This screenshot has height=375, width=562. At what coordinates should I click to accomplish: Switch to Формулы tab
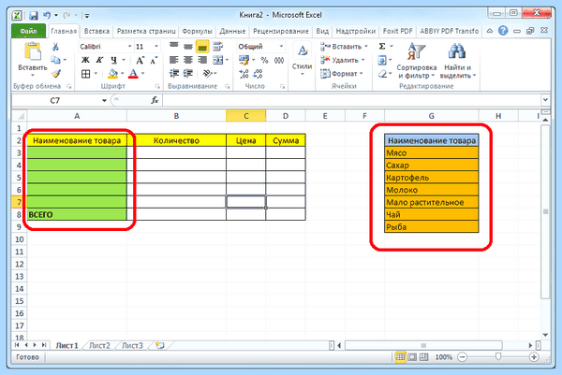tap(197, 31)
